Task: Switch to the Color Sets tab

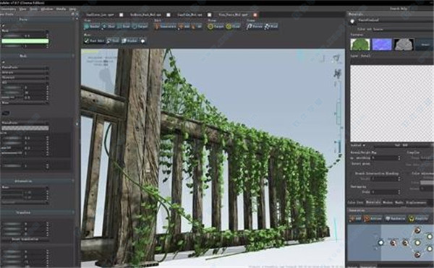Action: [355, 202]
